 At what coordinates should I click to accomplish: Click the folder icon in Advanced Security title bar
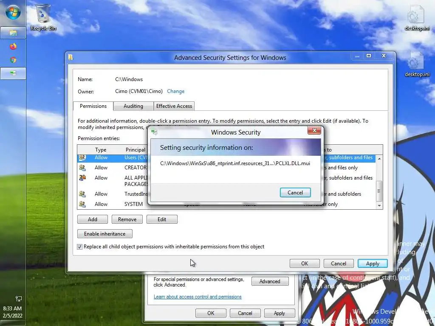point(71,57)
